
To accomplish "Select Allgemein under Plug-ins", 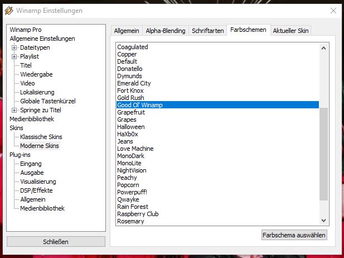I will tap(33, 199).
